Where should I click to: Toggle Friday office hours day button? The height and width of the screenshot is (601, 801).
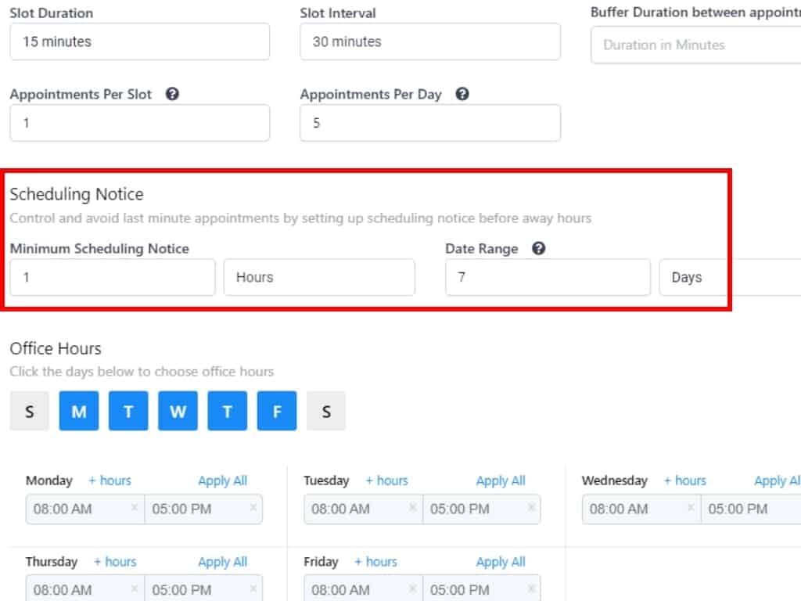click(x=277, y=411)
